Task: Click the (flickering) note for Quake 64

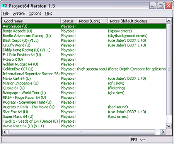Action: click(x=116, y=88)
